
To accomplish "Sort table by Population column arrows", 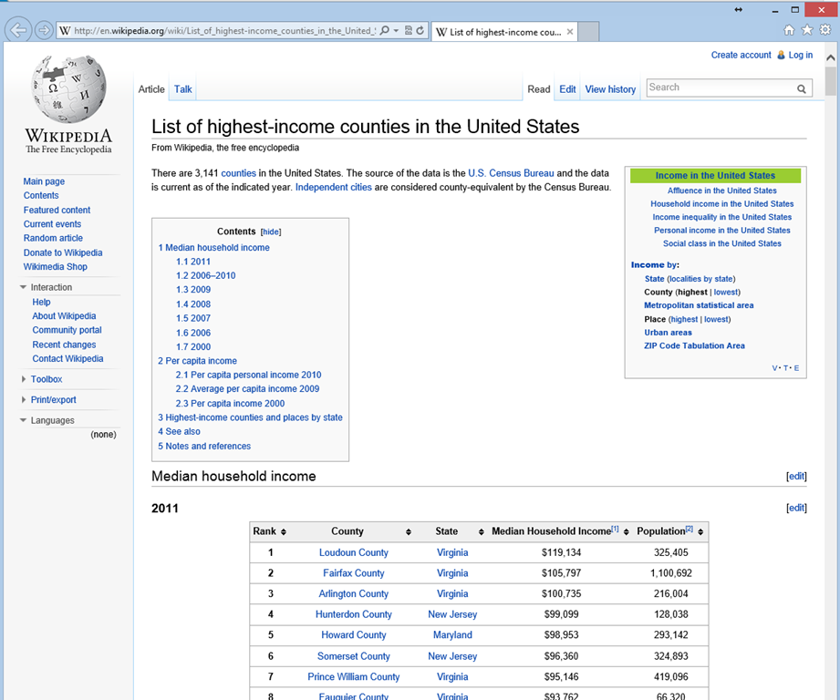I will [x=700, y=532].
